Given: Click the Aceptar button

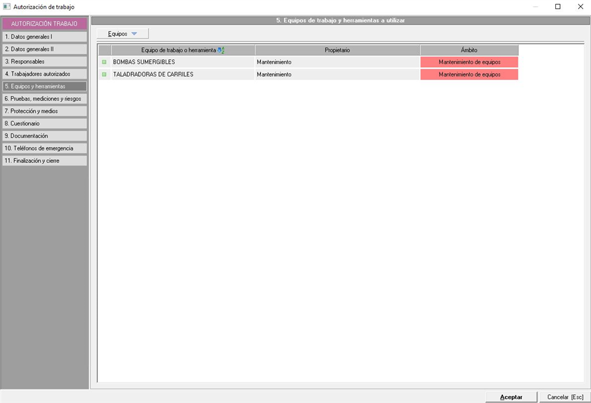Looking at the screenshot, I should pyautogui.click(x=511, y=397).
